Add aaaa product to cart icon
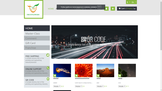The width and height of the screenshot is (162, 91). pos(120,76)
